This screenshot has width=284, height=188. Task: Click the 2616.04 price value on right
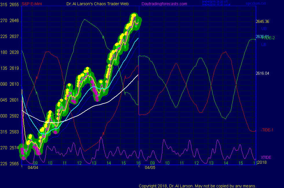click(x=262, y=73)
